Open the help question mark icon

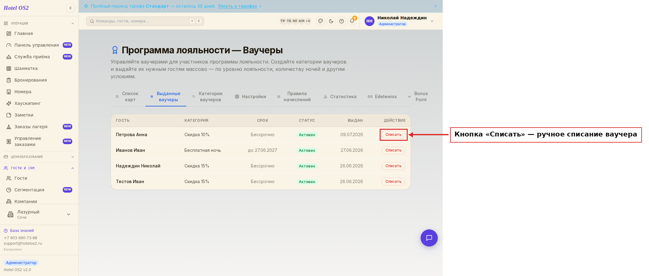point(342,21)
